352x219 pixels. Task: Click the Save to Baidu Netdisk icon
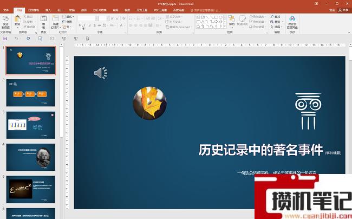point(292,18)
